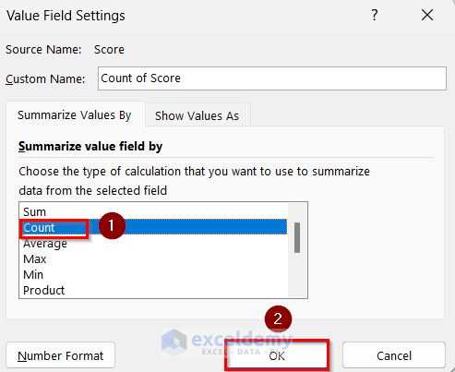Viewport: 455px width, 372px height.
Task: Open the Show Values As tab
Action: pos(198,115)
